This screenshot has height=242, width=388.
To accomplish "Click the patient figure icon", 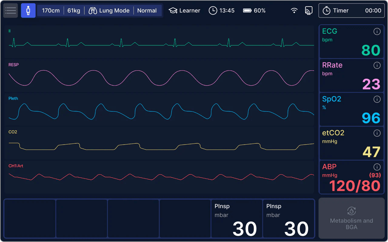I will (x=28, y=11).
